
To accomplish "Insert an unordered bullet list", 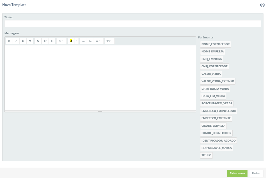I will 83,41.
